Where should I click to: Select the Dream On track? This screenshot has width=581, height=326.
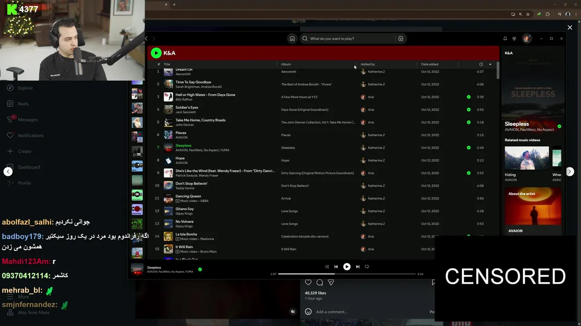point(184,70)
